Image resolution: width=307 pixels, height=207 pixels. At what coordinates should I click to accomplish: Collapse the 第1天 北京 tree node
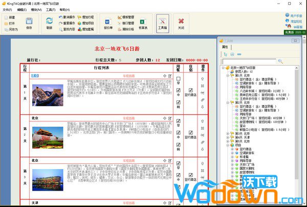click(228, 75)
